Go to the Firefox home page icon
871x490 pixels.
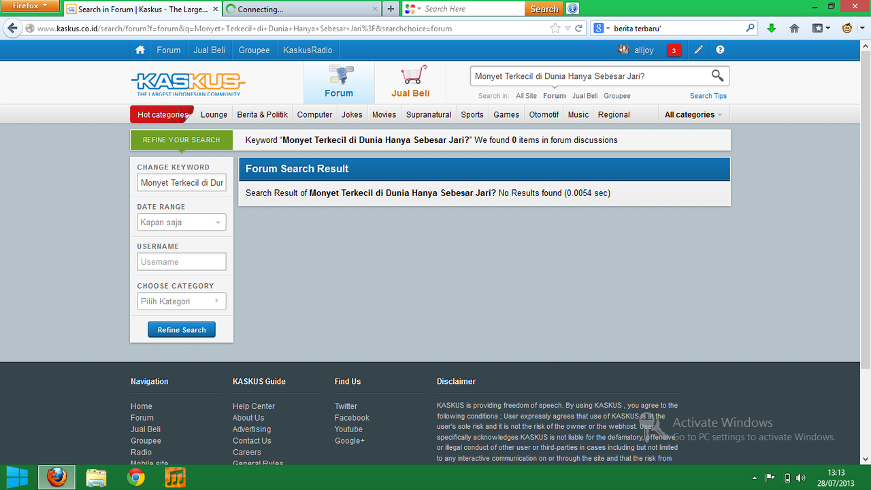(794, 29)
